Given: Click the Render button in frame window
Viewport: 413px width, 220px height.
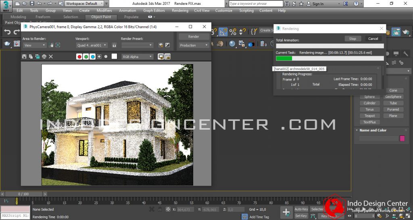Looking at the screenshot, I should click(x=194, y=37).
